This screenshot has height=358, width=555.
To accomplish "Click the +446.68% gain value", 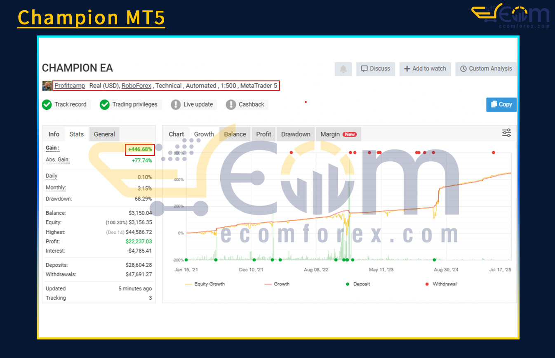I will point(140,149).
